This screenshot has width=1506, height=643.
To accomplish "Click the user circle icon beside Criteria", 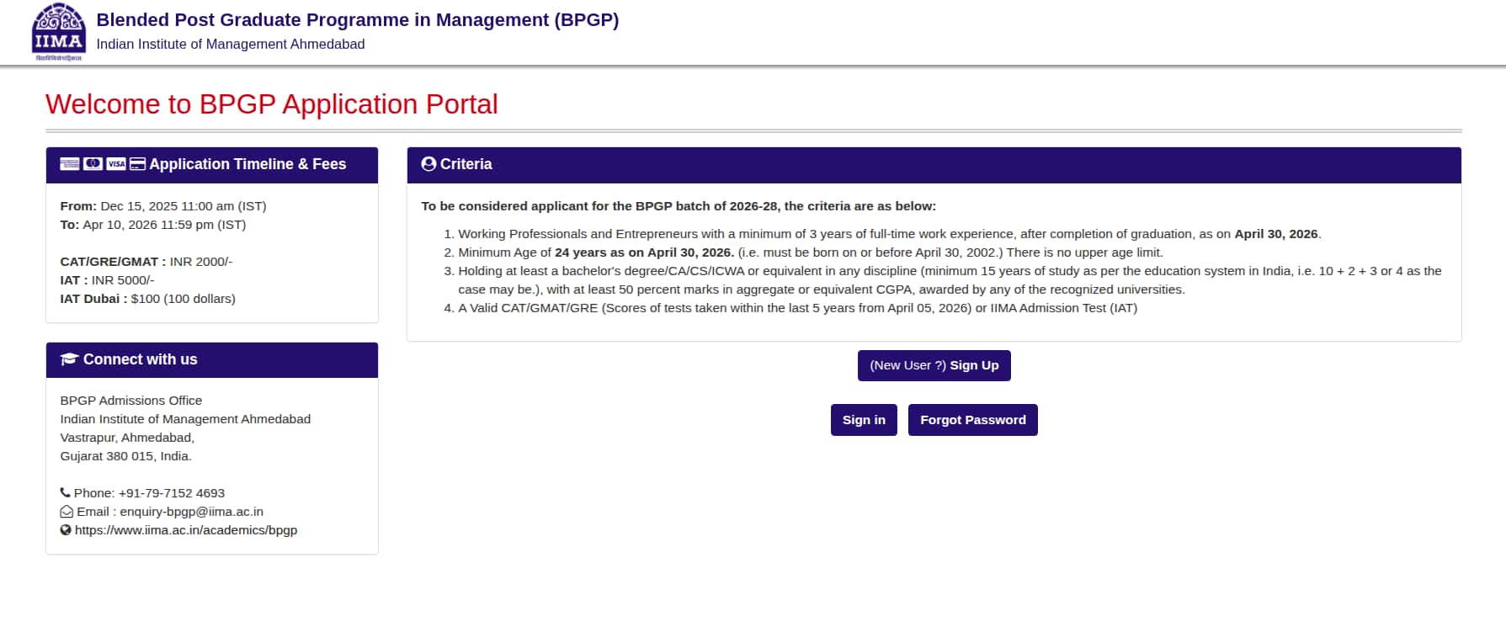I will pos(428,164).
